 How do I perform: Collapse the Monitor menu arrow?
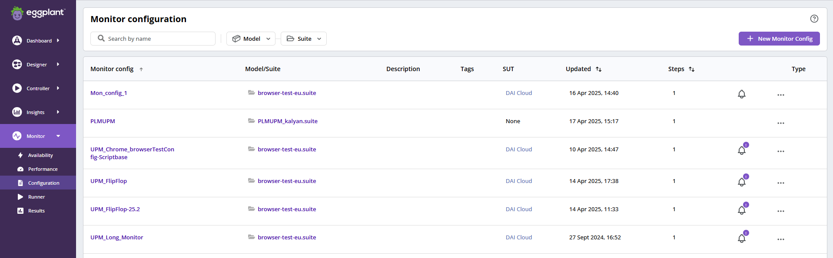(58, 136)
